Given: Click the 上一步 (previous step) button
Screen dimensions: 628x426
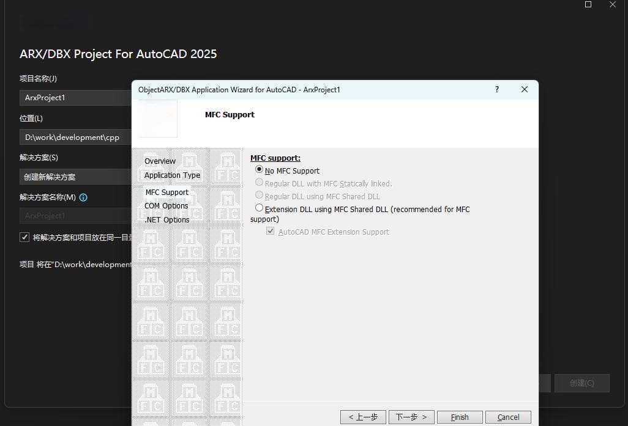Looking at the screenshot, I should (x=363, y=417).
